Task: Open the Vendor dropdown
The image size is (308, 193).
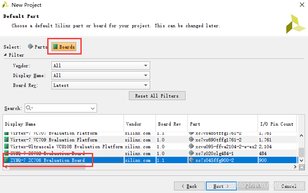Action: (100, 66)
